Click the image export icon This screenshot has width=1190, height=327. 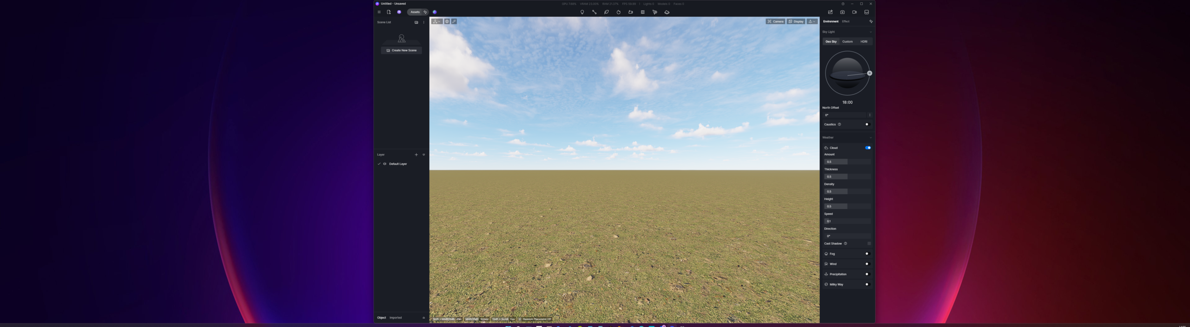point(830,12)
